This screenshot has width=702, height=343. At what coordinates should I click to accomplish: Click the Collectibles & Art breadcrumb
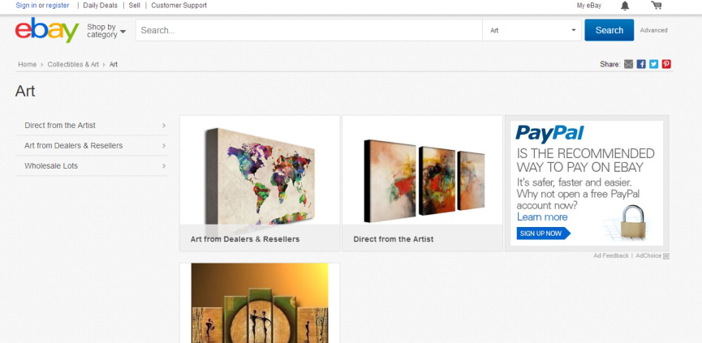click(73, 64)
